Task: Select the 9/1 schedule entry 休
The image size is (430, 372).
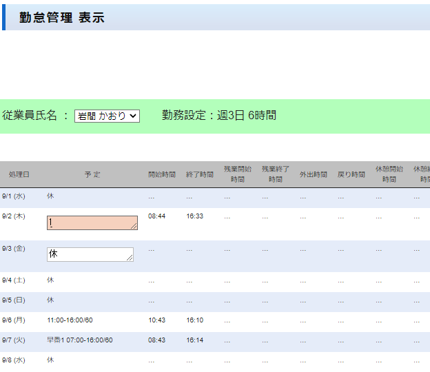Action: (50, 196)
